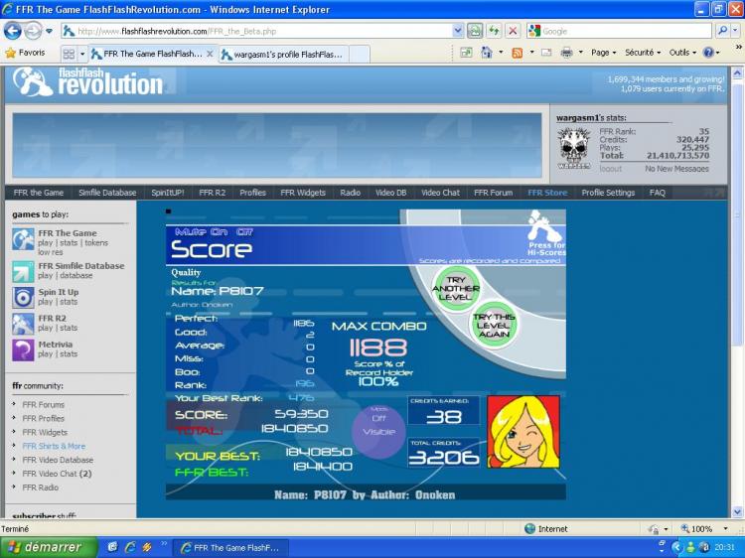Click the FFR R2 game icon
Viewport: 745px width, 558px height.
[23, 324]
